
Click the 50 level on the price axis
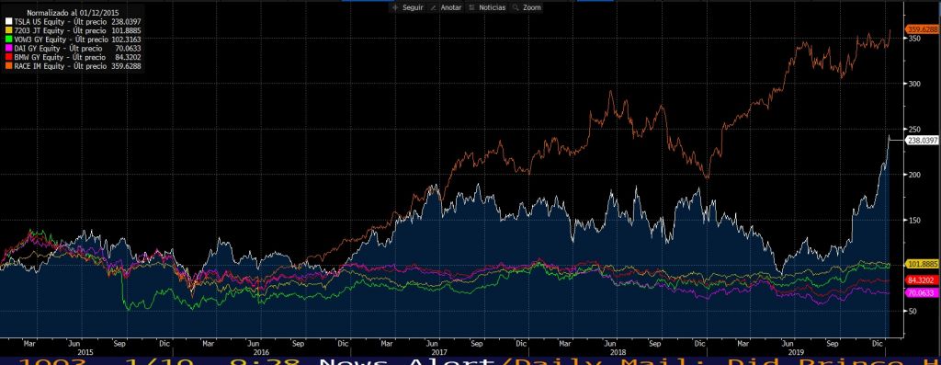913,311
